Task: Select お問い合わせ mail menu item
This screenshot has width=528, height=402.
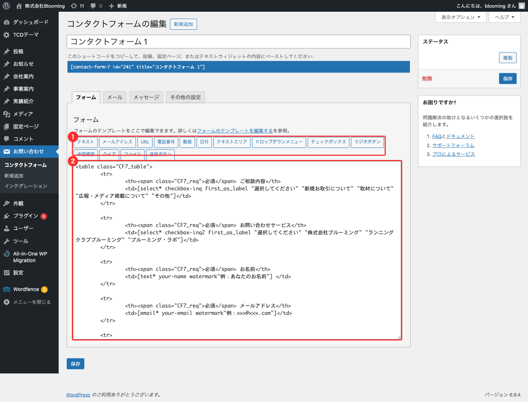Action: (29, 151)
